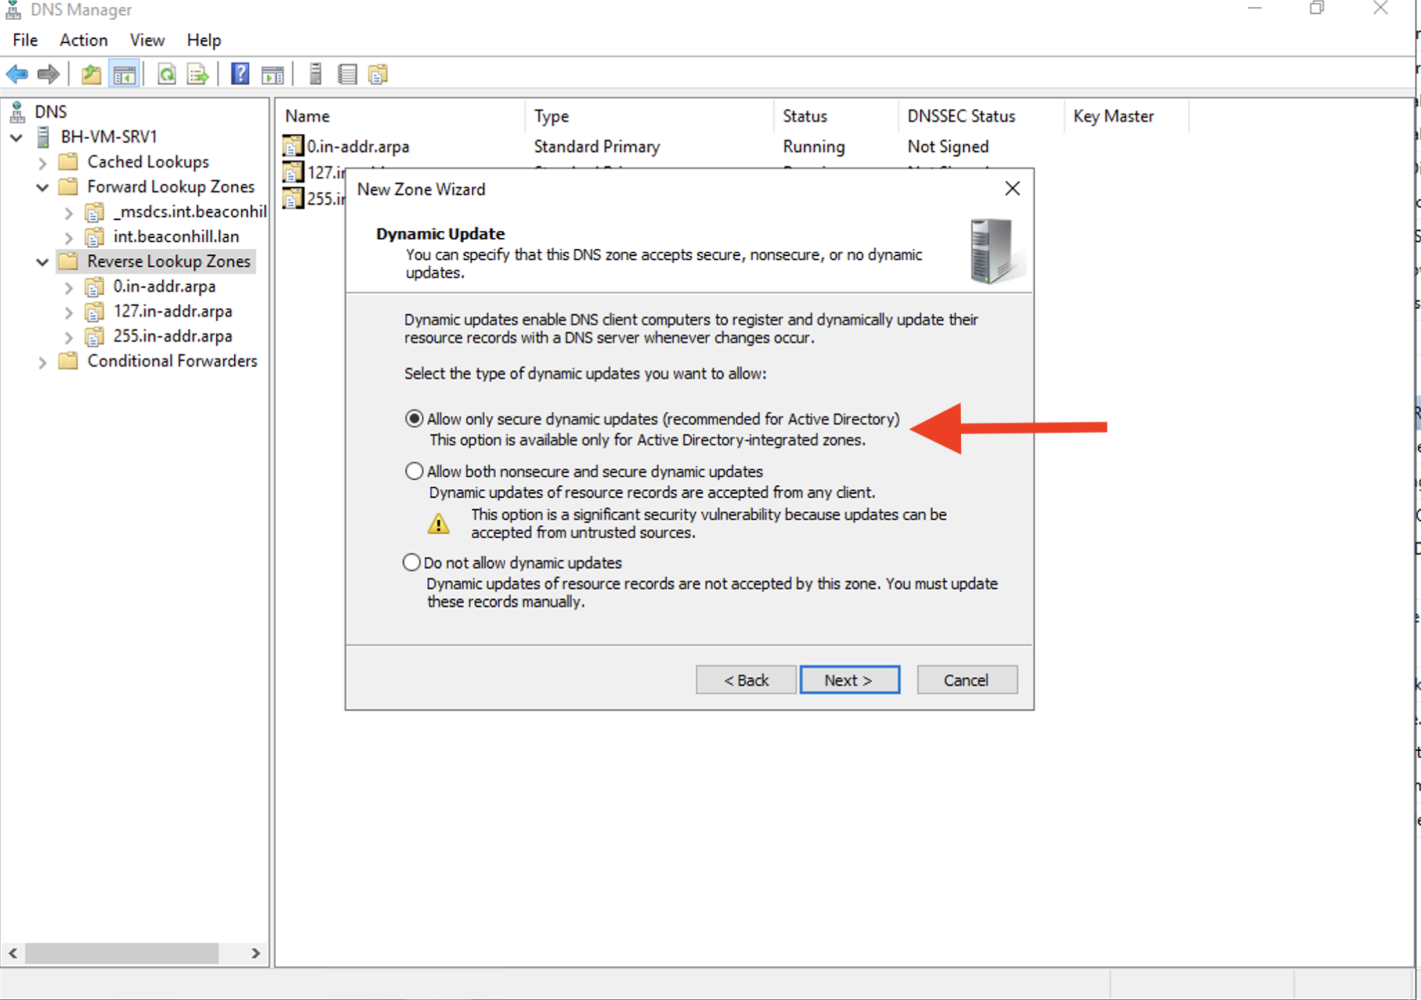
Task: Click the Next button in the wizard
Action: point(849,680)
